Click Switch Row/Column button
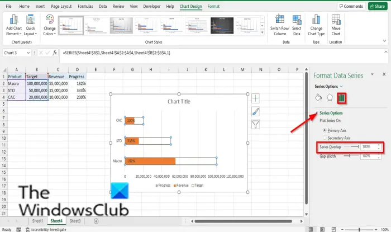Viewport: 391px width, 232px height. click(x=280, y=25)
